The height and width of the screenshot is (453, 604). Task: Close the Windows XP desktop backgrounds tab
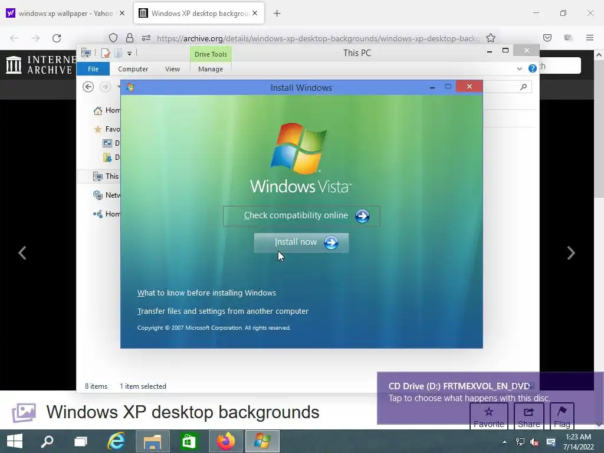pyautogui.click(x=255, y=13)
